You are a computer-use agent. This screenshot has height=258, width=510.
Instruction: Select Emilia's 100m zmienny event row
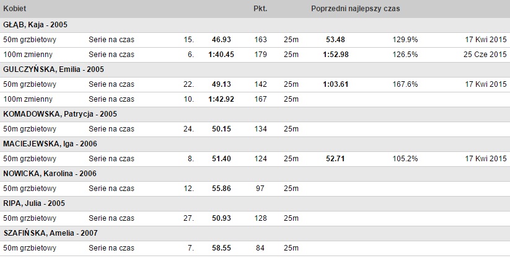(x=255, y=99)
